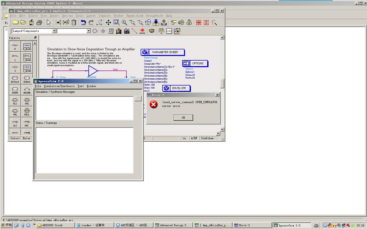Insert port symbol from toolbar
This screenshot has width=367, height=229.
pos(95,31)
